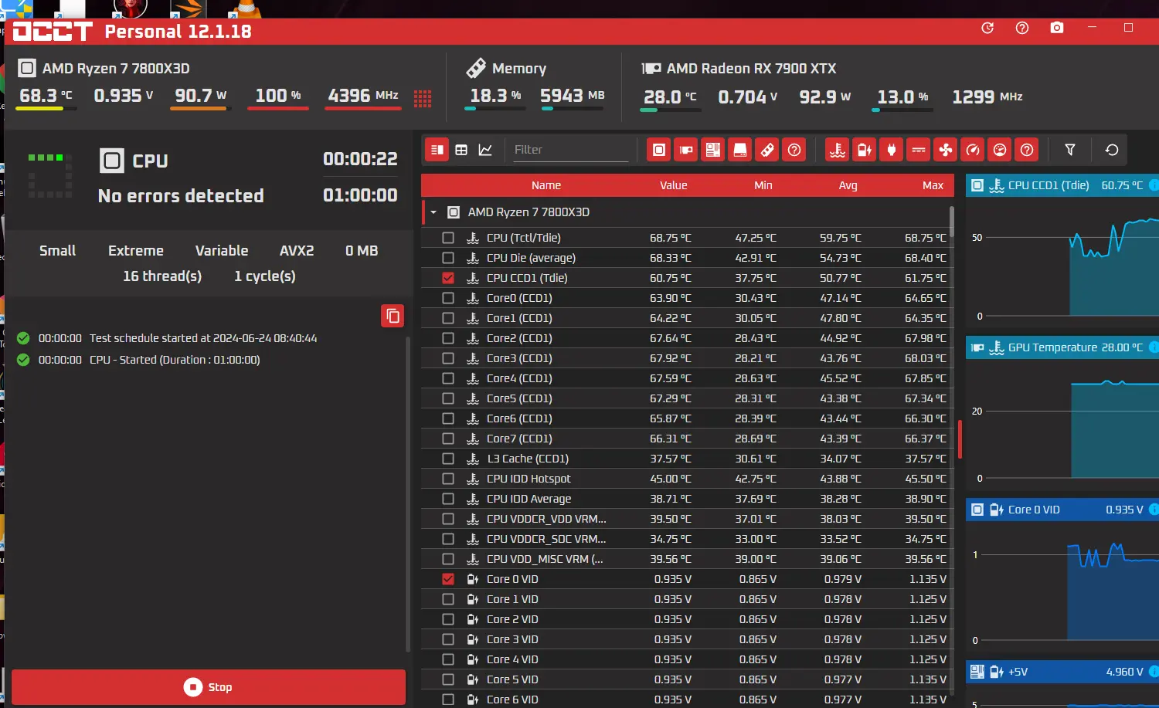Sort by the Name column header
This screenshot has height=708, width=1159.
546,185
